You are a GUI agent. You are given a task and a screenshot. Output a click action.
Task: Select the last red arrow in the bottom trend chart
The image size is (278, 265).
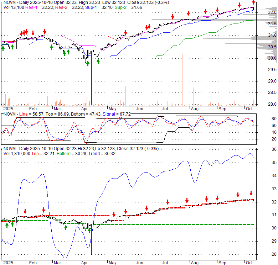pyautogui.click(x=251, y=193)
